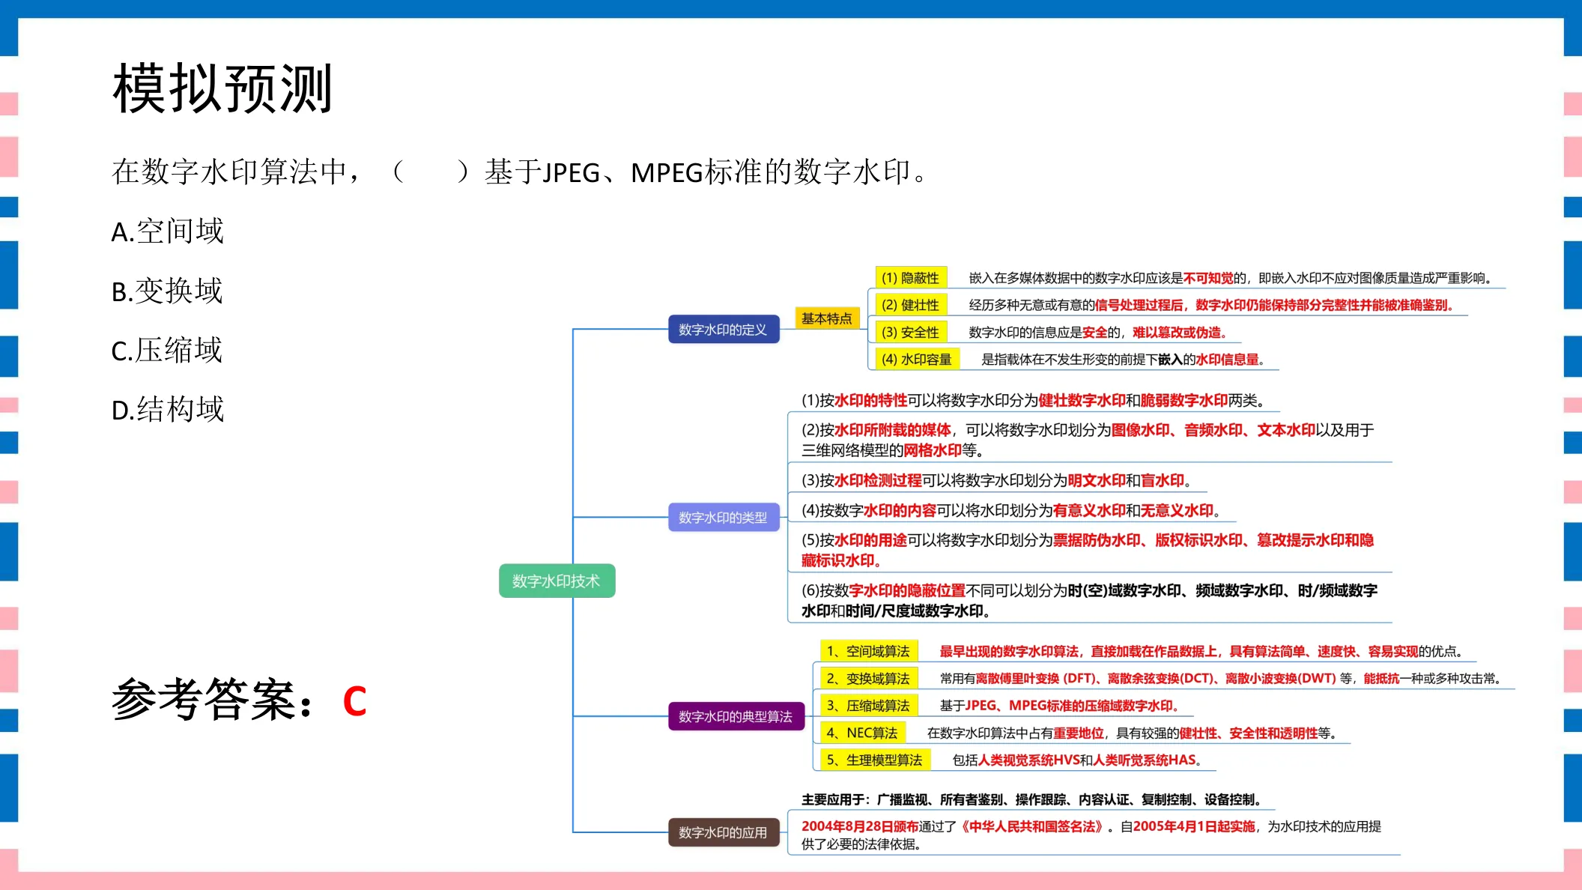The width and height of the screenshot is (1582, 890).
Task: Click the 模拟预测 slide title
Action: click(222, 89)
